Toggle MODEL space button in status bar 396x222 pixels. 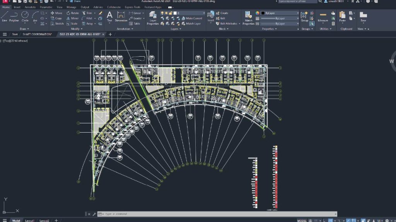click(x=302, y=220)
